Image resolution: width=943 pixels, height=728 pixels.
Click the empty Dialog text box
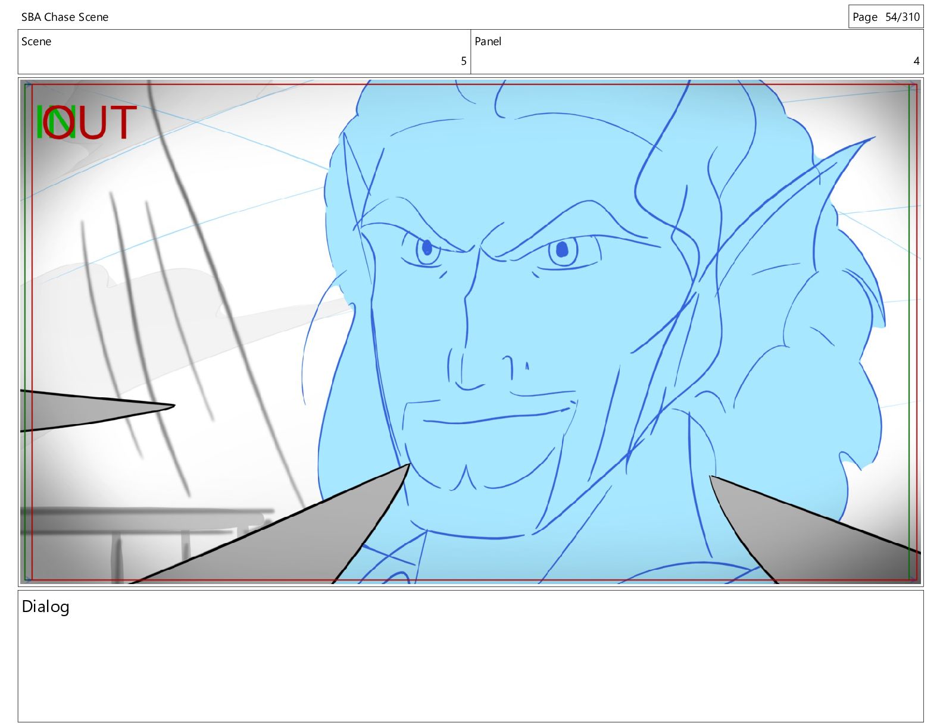click(x=471, y=656)
